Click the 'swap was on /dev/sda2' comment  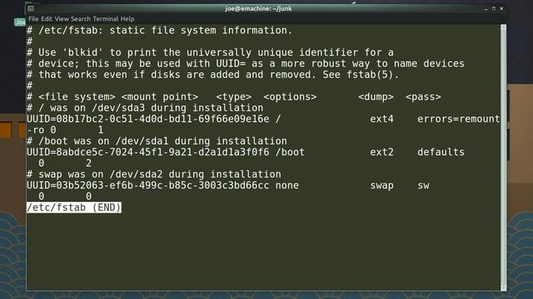(x=153, y=174)
